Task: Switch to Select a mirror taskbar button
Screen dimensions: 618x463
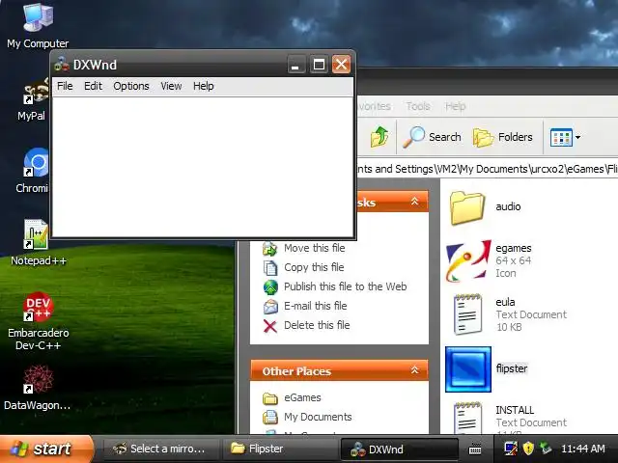Action: point(161,449)
